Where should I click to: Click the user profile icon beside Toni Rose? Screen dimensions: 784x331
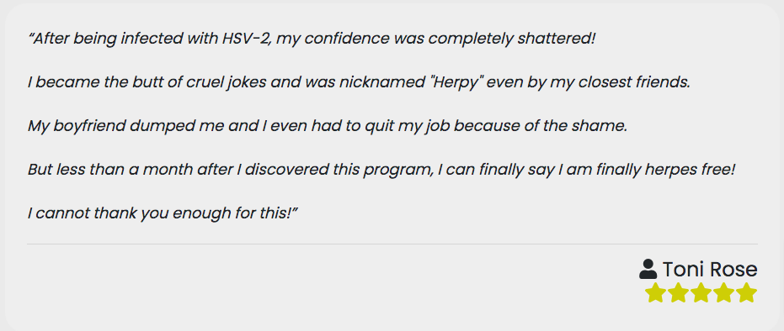point(648,269)
